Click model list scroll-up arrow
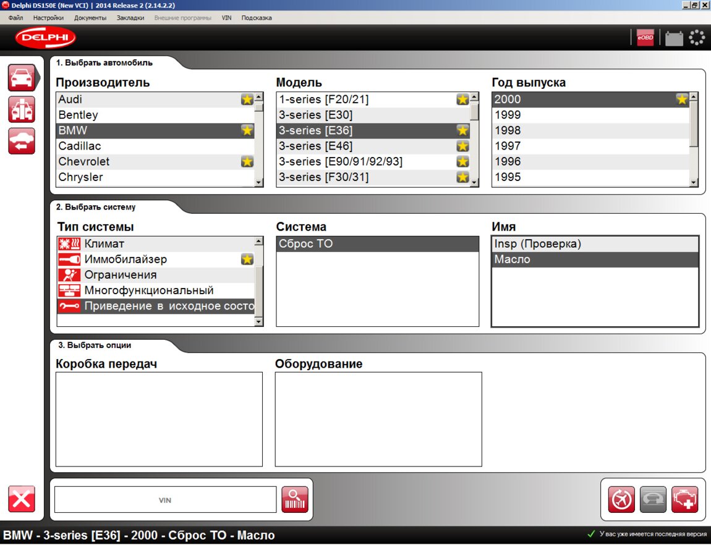 coord(474,97)
